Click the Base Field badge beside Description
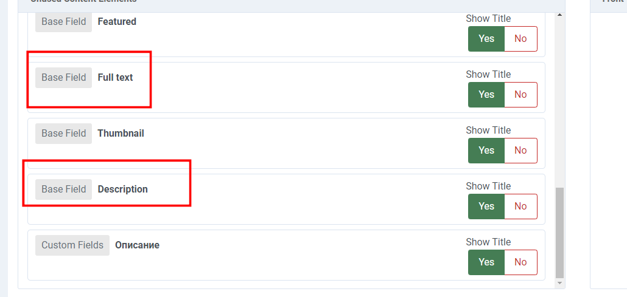Screen dimensions: 627x297 coord(63,189)
